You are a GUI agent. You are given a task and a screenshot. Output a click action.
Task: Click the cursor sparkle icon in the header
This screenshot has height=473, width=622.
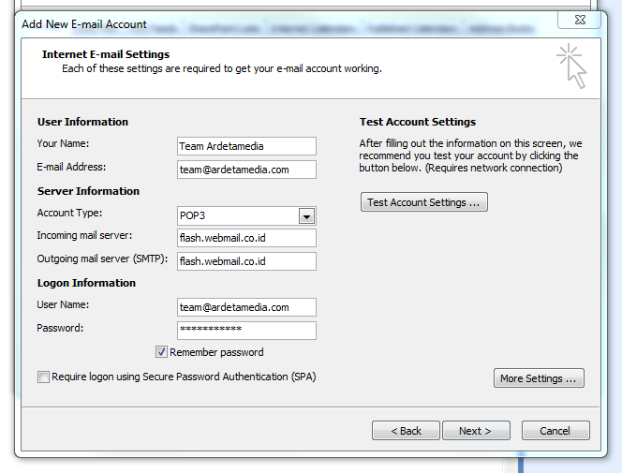click(x=570, y=67)
